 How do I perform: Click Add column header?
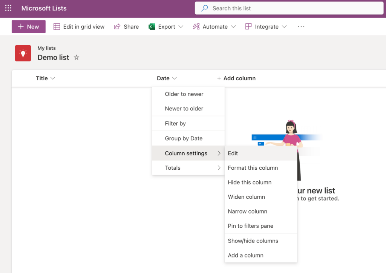[236, 78]
